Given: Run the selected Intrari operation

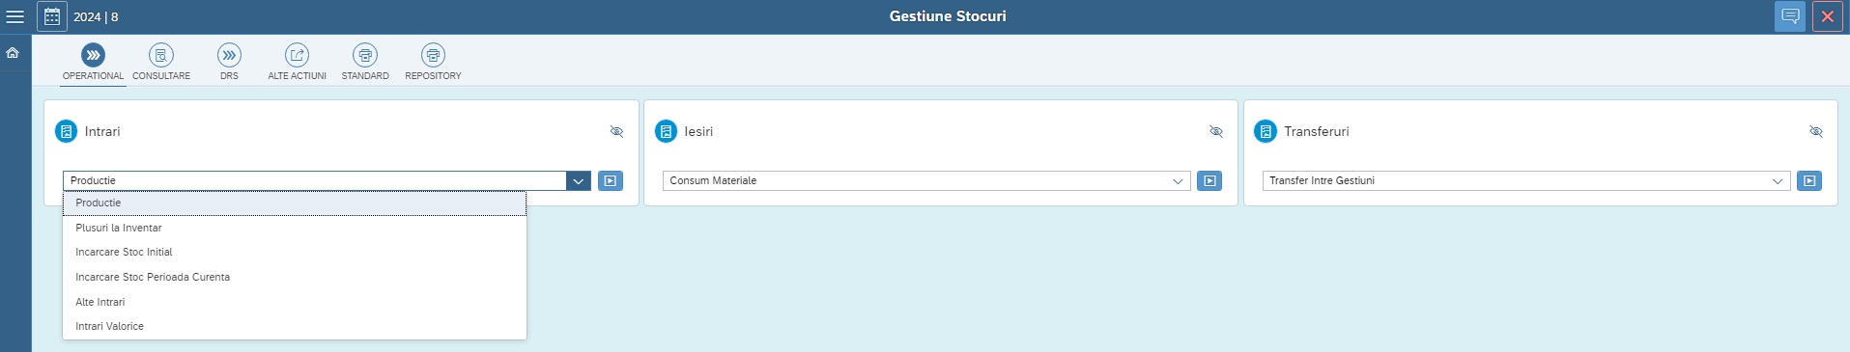Looking at the screenshot, I should pos(611,180).
